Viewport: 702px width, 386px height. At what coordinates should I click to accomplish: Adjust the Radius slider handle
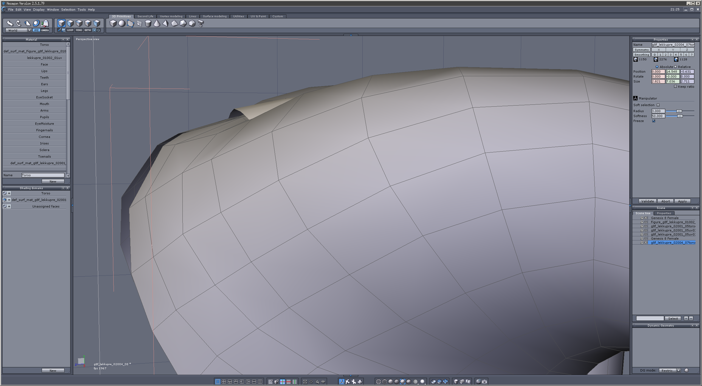tap(679, 111)
